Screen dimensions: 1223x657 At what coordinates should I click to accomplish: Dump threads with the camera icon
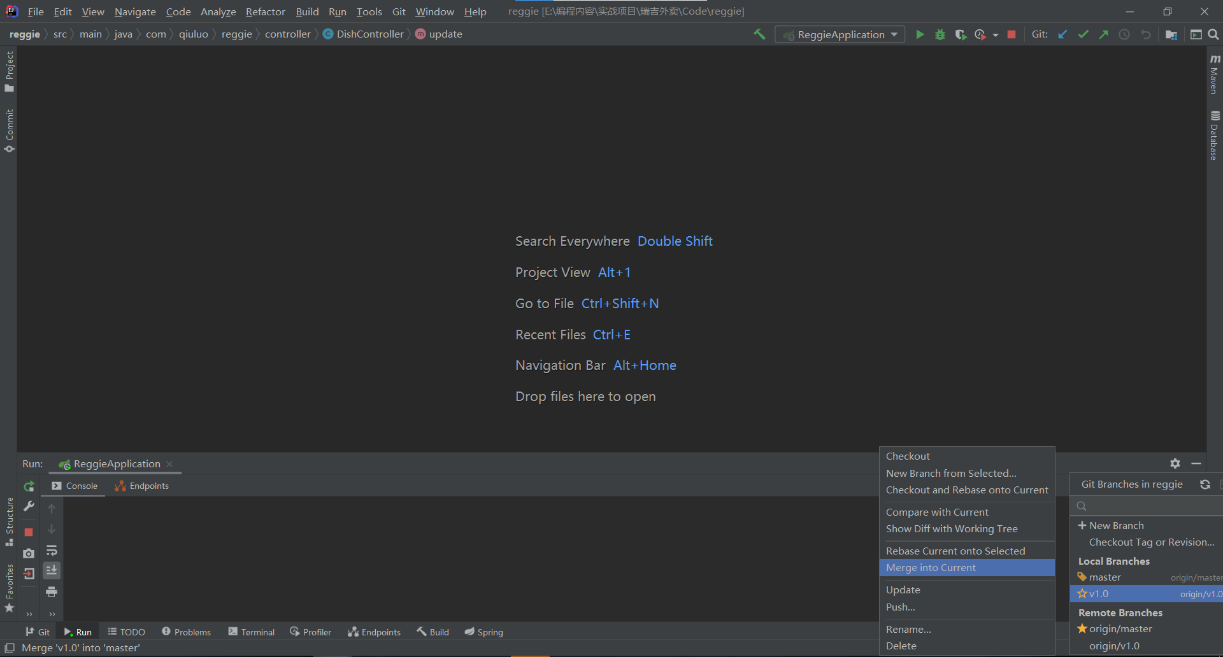(x=29, y=553)
